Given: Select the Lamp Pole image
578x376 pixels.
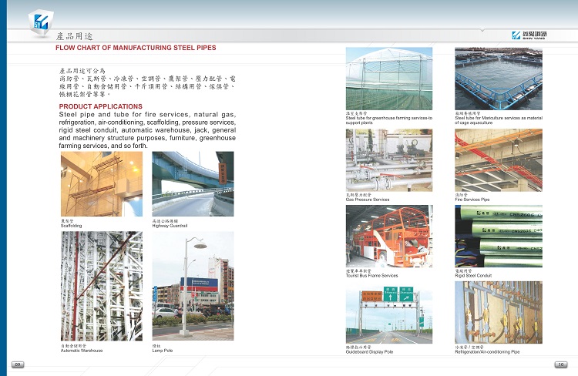Looking at the screenshot, I should pyautogui.click(x=193, y=286).
